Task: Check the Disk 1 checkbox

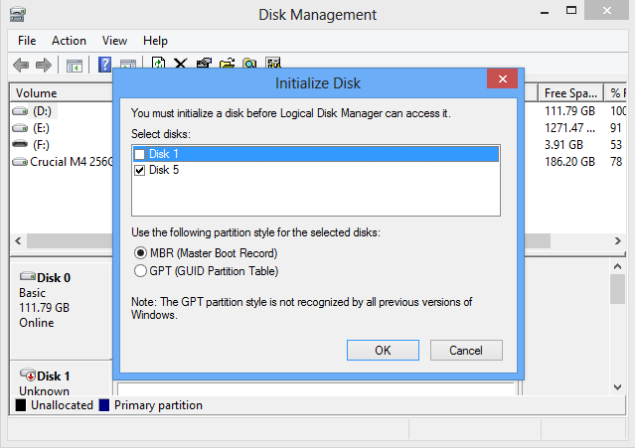Action: coord(140,154)
